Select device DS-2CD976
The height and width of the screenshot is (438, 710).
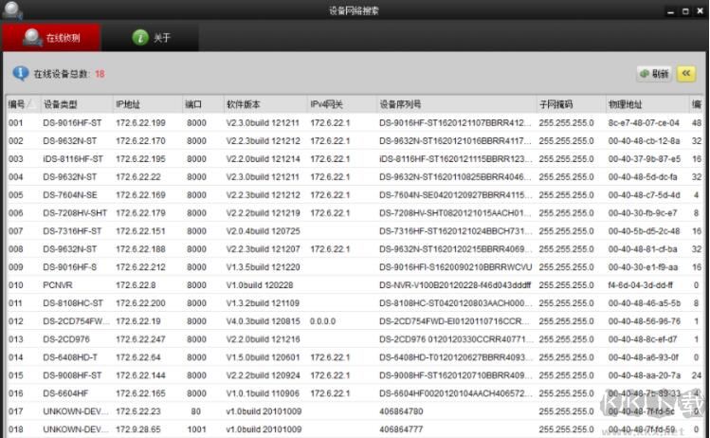point(66,339)
